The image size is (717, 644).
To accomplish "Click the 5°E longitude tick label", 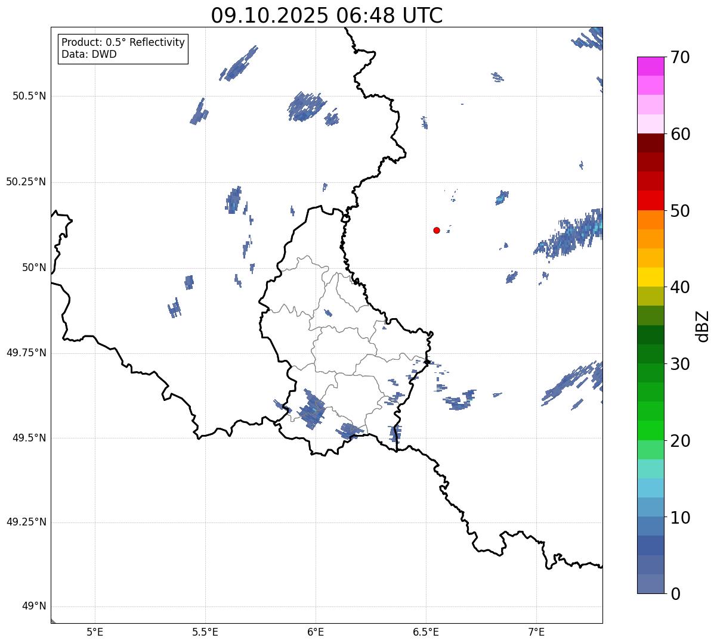I will point(95,631).
